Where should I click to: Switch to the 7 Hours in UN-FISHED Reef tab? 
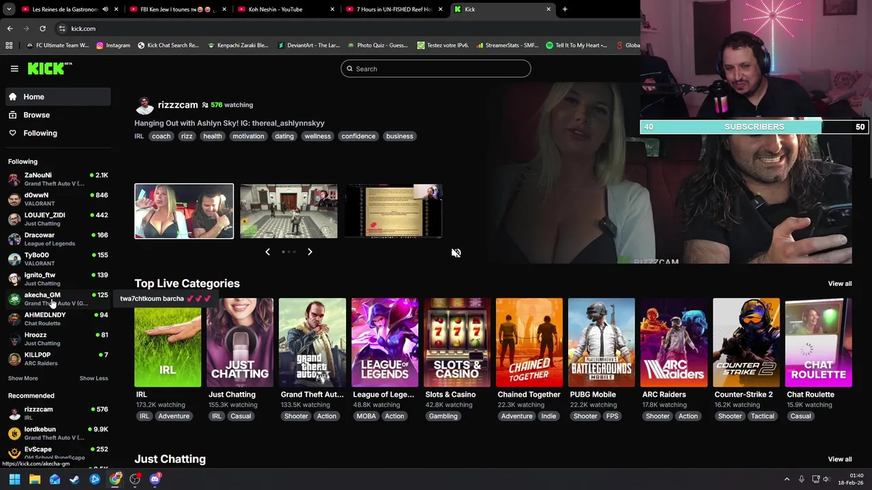[394, 10]
